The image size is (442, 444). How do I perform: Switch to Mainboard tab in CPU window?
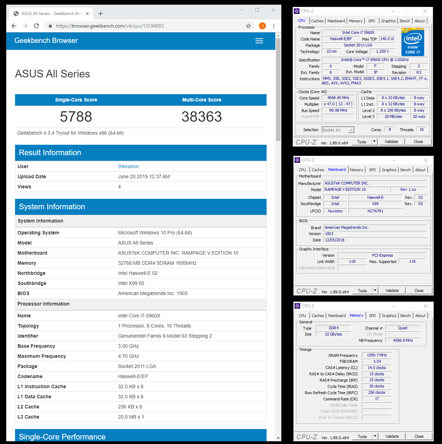point(336,21)
